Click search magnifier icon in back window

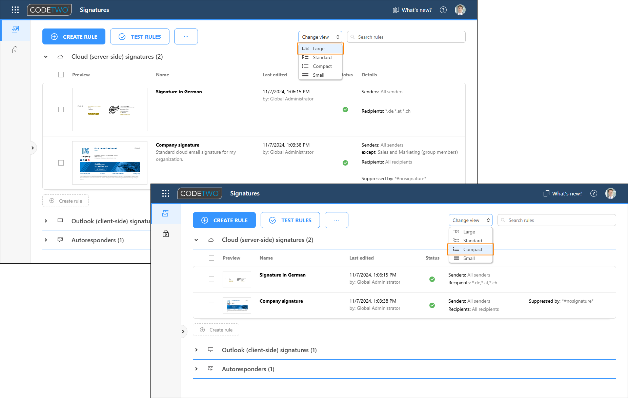tap(353, 37)
